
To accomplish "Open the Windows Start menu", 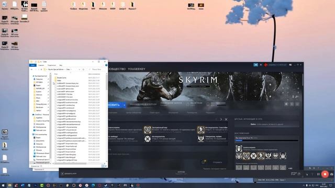I will coord(3,185).
